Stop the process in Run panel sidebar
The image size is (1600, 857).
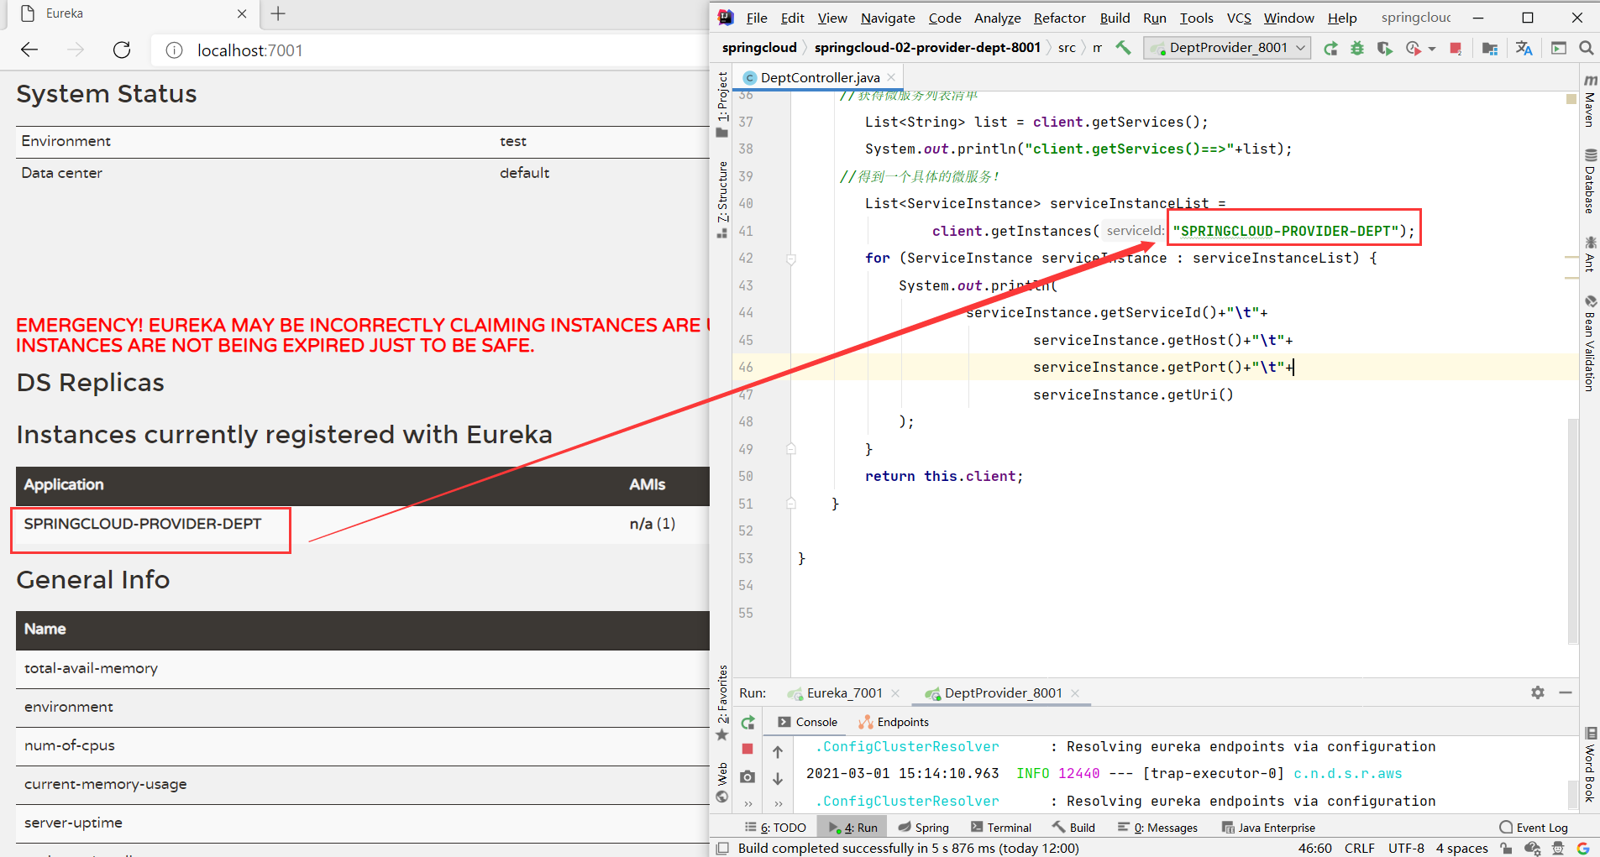(748, 749)
